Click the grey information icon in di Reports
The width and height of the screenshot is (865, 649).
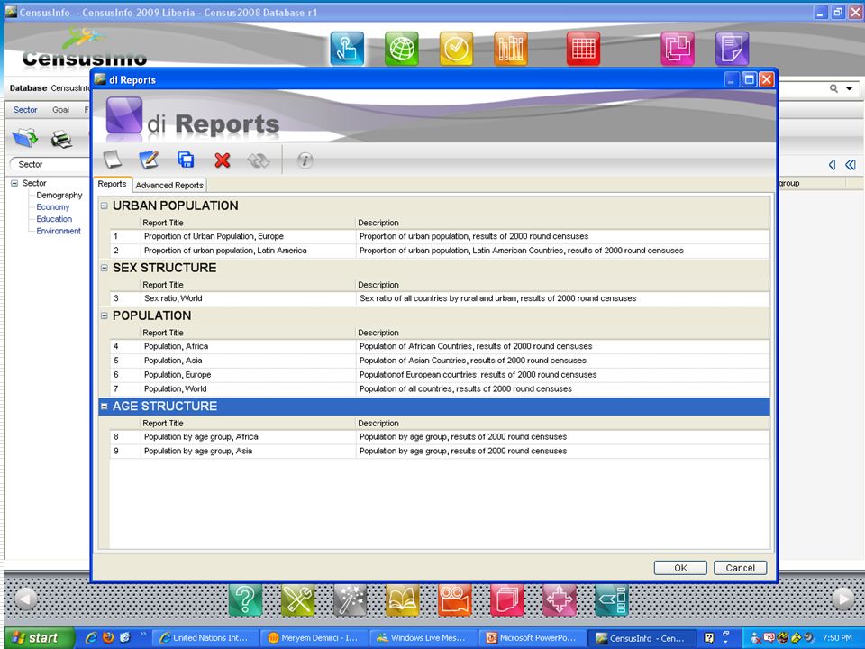pos(305,160)
